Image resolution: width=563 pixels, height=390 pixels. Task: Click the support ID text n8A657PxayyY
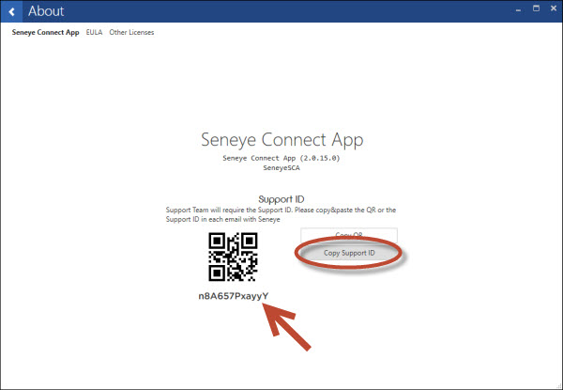point(234,296)
